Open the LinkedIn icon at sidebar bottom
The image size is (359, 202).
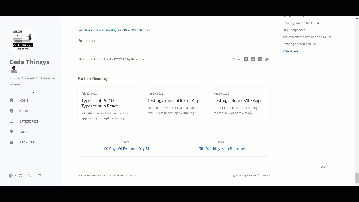click(x=39, y=176)
